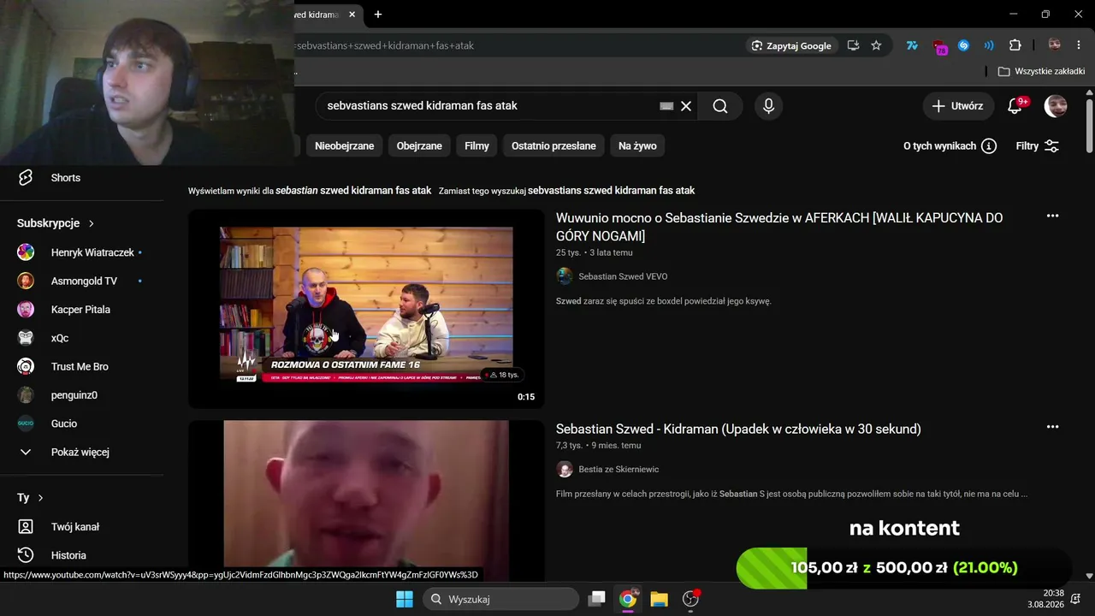Image resolution: width=1095 pixels, height=616 pixels.
Task: Open Bestia ze Skierniewic channel avatar
Action: (x=565, y=469)
